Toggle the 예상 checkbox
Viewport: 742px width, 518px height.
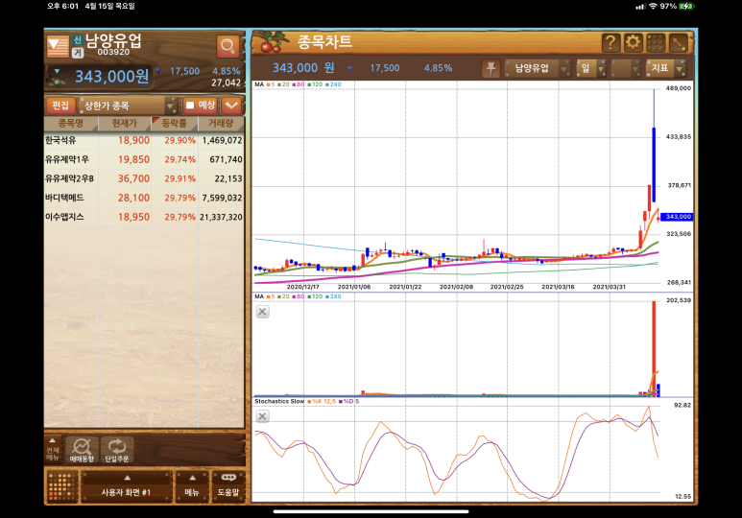tap(190, 105)
